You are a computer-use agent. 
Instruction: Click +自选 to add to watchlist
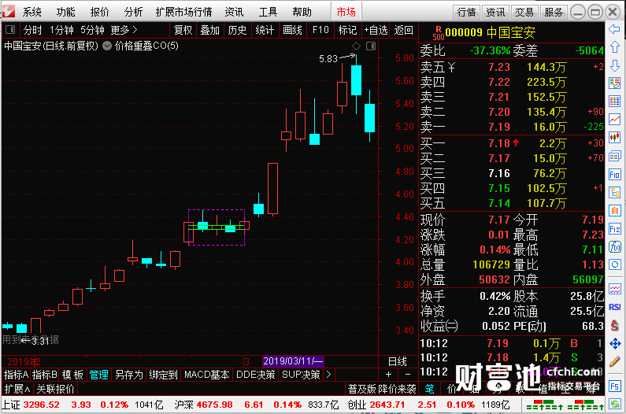point(376,30)
